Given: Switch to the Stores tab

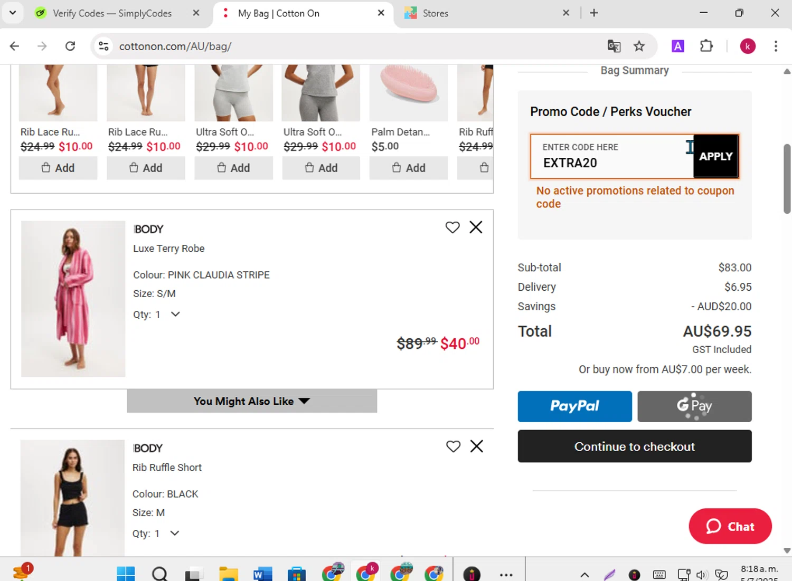Looking at the screenshot, I should tap(486, 13).
